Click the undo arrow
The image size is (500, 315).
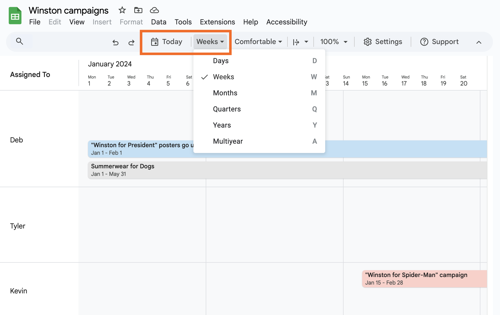(115, 42)
